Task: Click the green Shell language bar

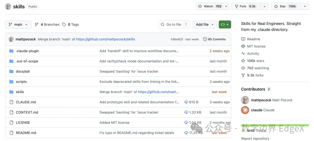Action: [x=275, y=125]
